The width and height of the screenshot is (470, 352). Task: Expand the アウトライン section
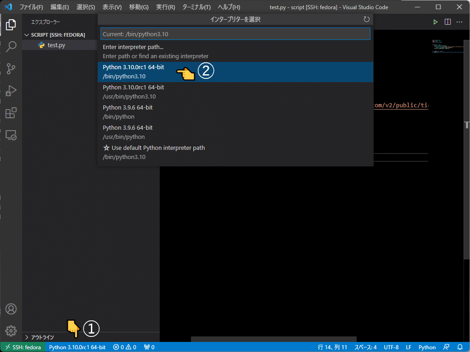pyautogui.click(x=42, y=337)
